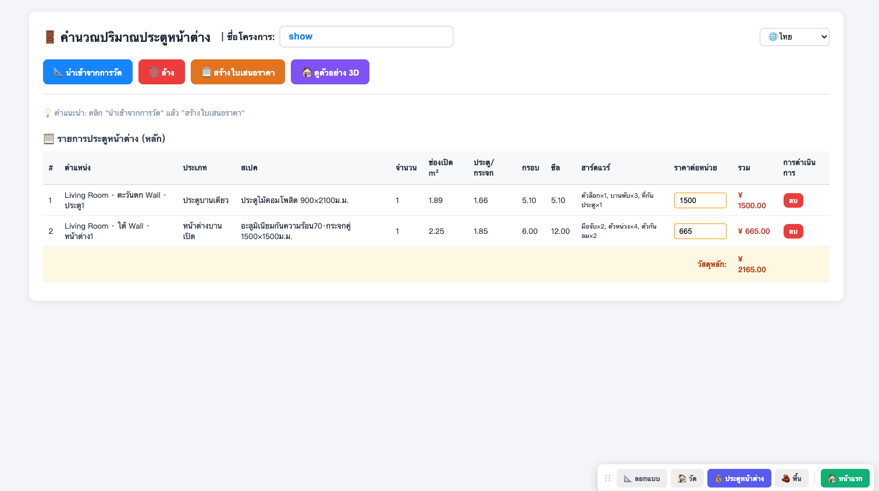
Task: Click the จำนวน column header
Action: (406, 168)
